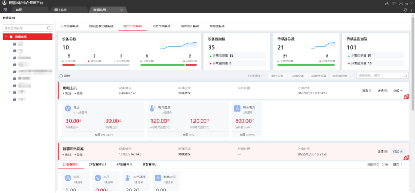This screenshot has width=415, height=193.
Task: Click the sensor status green bar
Action: (x=306, y=65)
